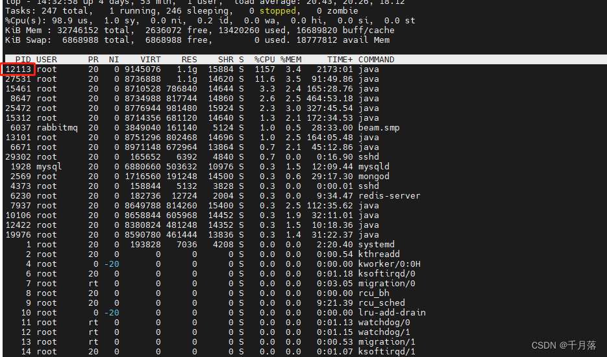Image resolution: width=607 pixels, height=357 pixels.
Task: Select ksoftirqd/1 process name
Action: pos(386,352)
